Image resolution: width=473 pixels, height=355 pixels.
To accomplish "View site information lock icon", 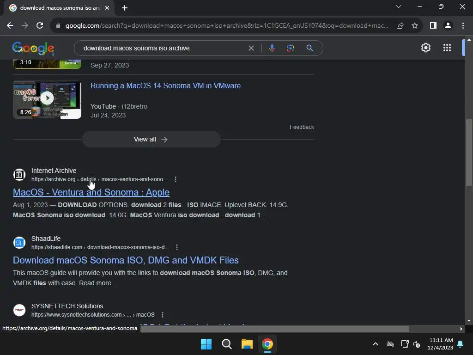I will (x=58, y=26).
